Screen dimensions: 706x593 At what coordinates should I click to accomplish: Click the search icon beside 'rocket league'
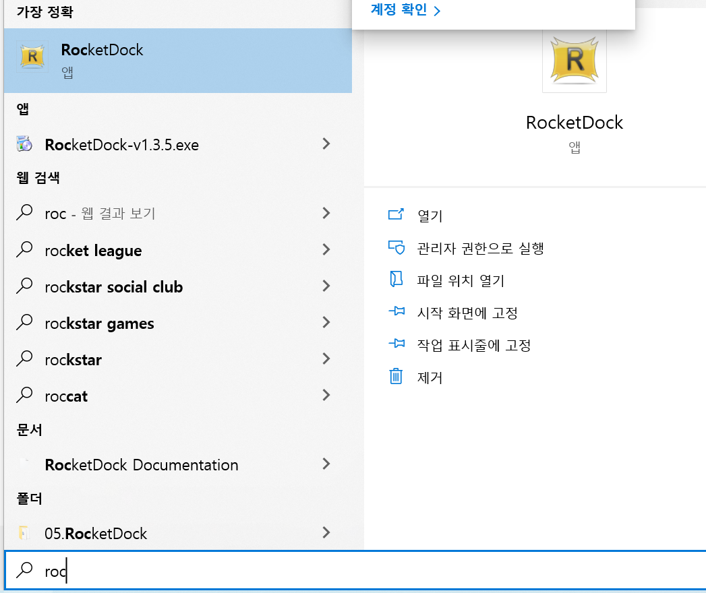(24, 250)
